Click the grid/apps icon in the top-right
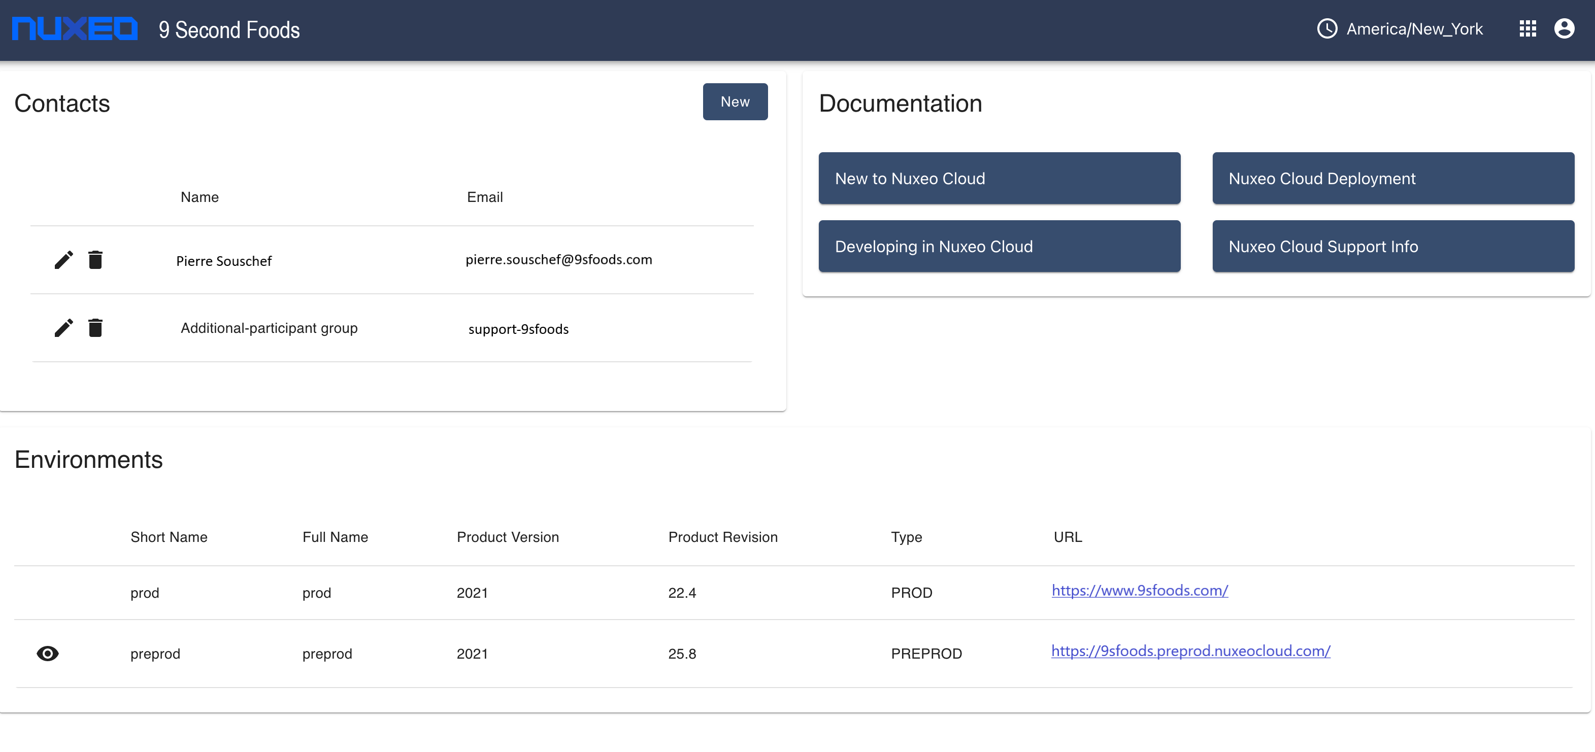Viewport: 1595px width, 752px height. coord(1530,28)
